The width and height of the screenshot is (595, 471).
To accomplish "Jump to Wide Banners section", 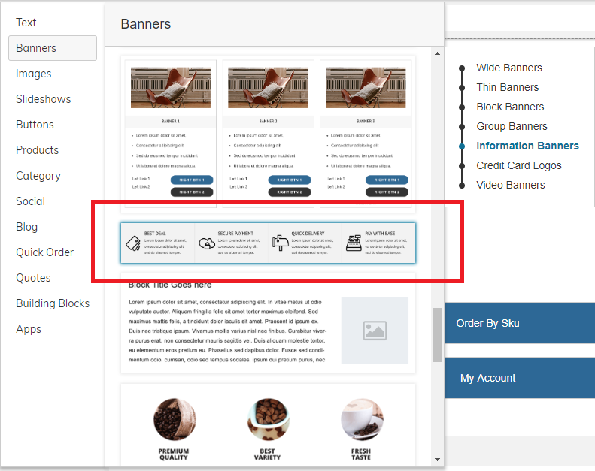I will point(509,68).
